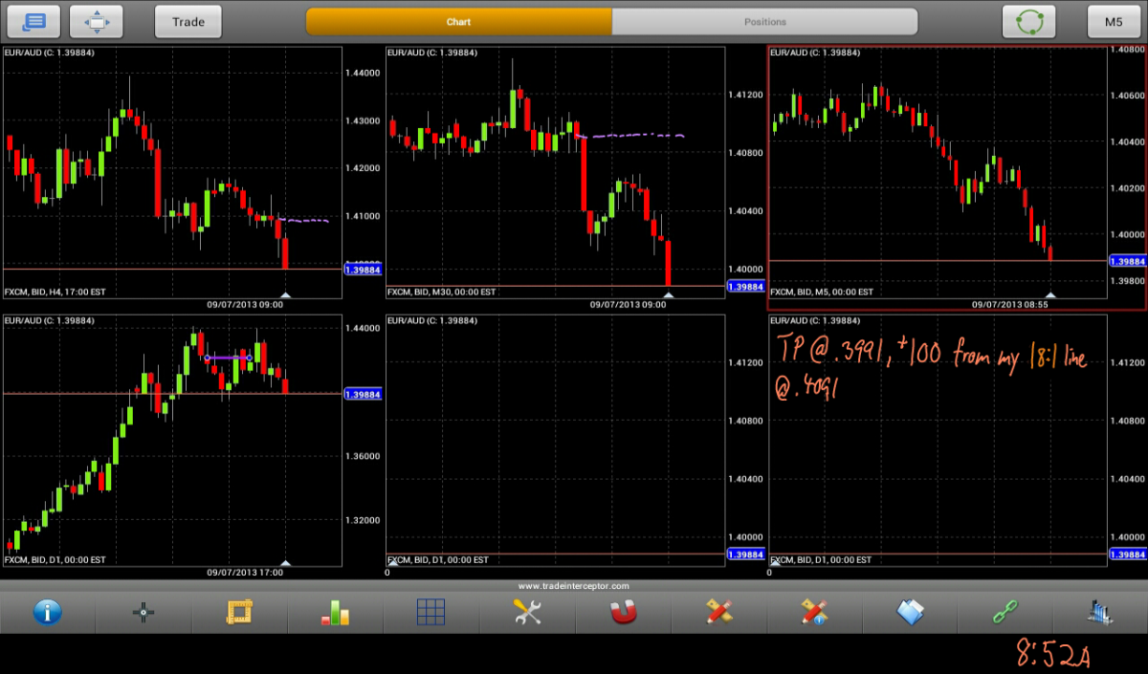Activate the crosshair cursor tool
The width and height of the screenshot is (1148, 674).
click(x=143, y=613)
